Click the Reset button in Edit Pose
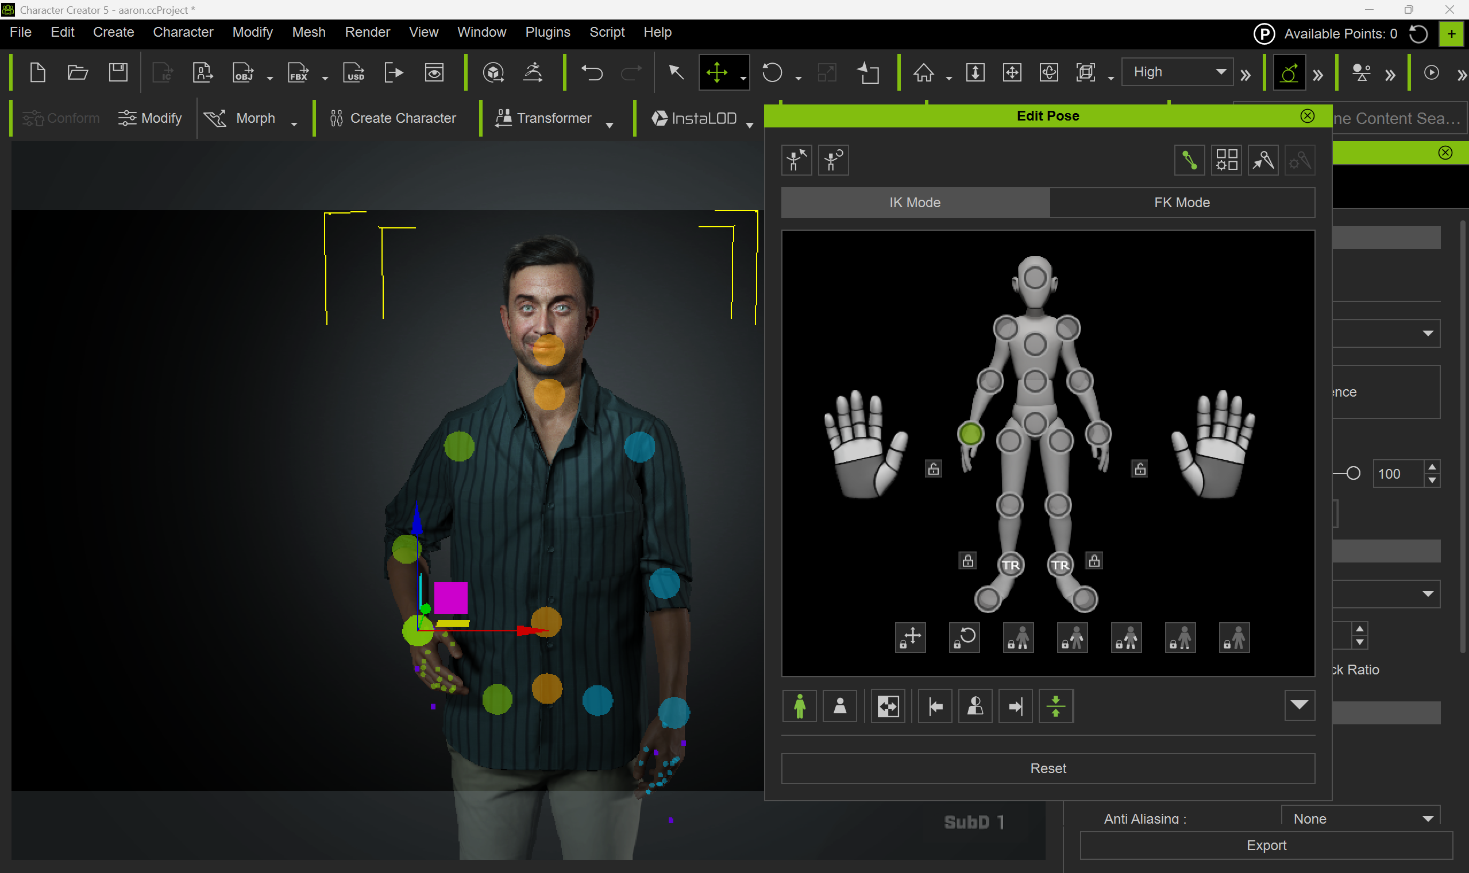 click(1048, 769)
